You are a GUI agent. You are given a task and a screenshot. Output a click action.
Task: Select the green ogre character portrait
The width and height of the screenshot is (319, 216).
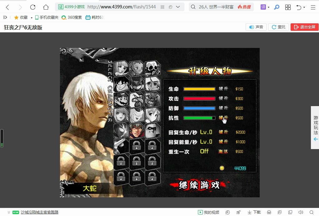pyautogui.click(x=152, y=99)
